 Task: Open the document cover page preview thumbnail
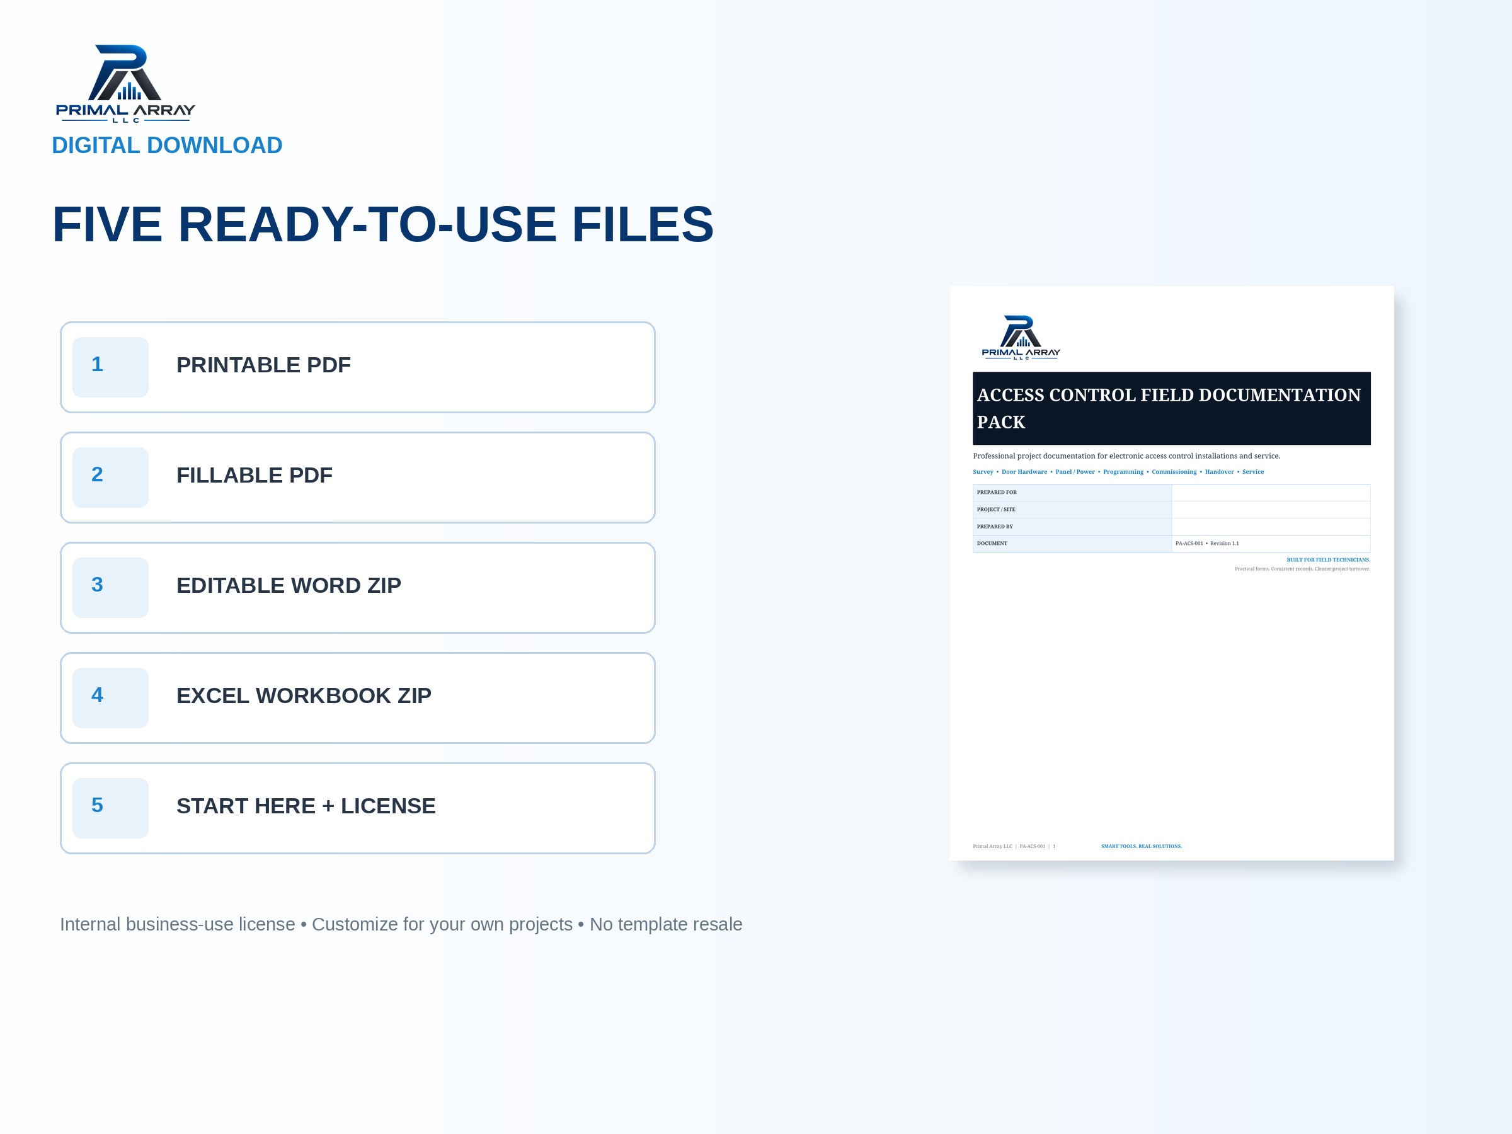[1172, 573]
